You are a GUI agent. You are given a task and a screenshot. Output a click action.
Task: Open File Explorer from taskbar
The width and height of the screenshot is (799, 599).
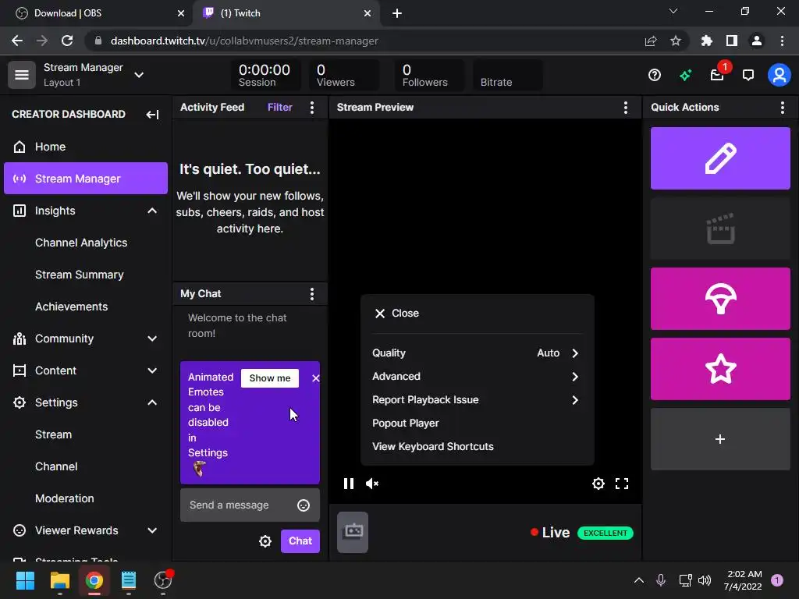(59, 580)
